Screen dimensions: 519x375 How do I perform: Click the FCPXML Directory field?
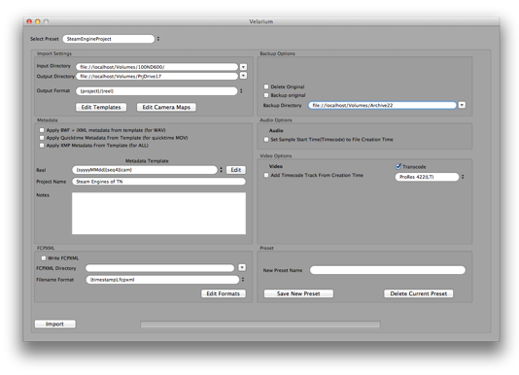(x=159, y=268)
